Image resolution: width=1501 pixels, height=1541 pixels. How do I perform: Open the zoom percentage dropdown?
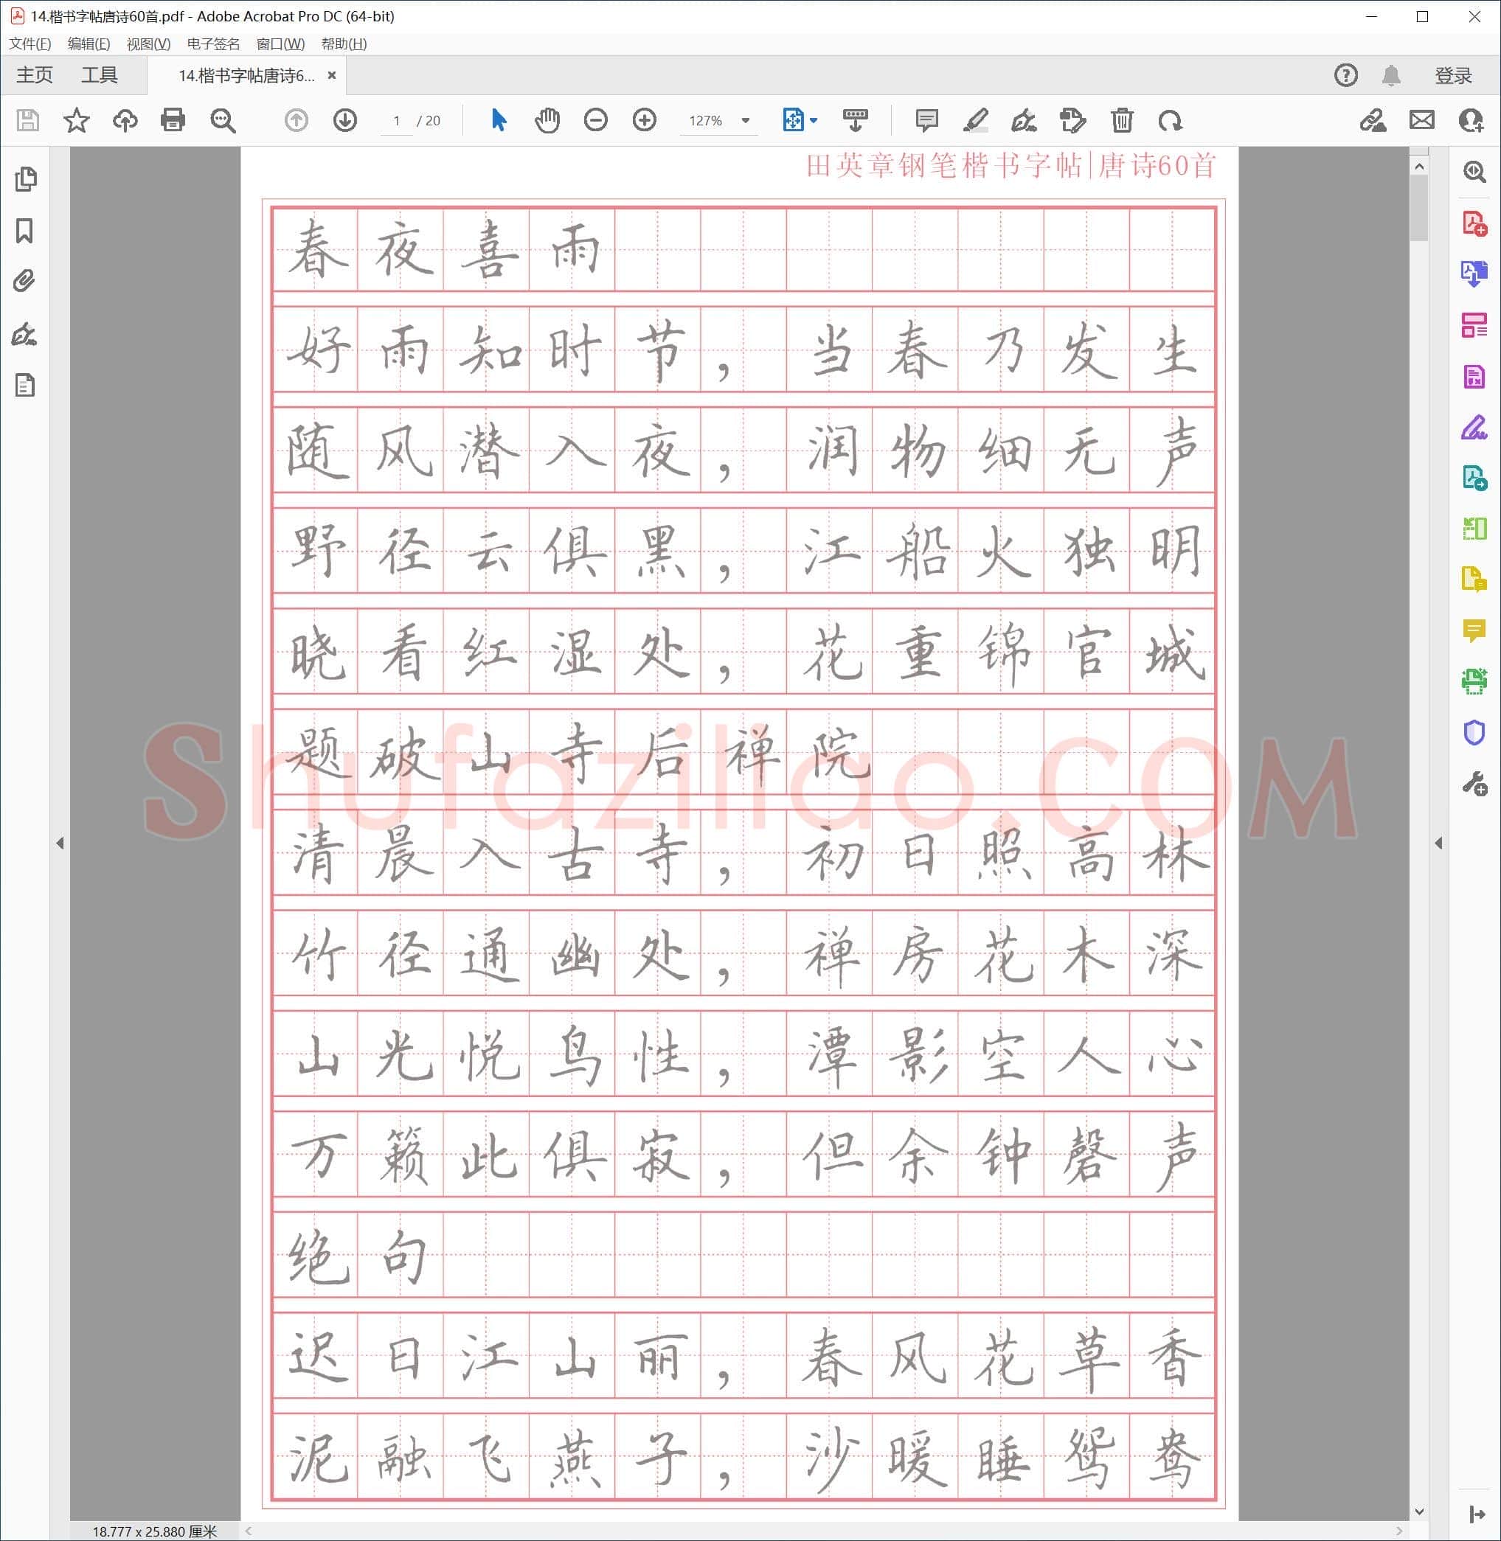click(746, 121)
